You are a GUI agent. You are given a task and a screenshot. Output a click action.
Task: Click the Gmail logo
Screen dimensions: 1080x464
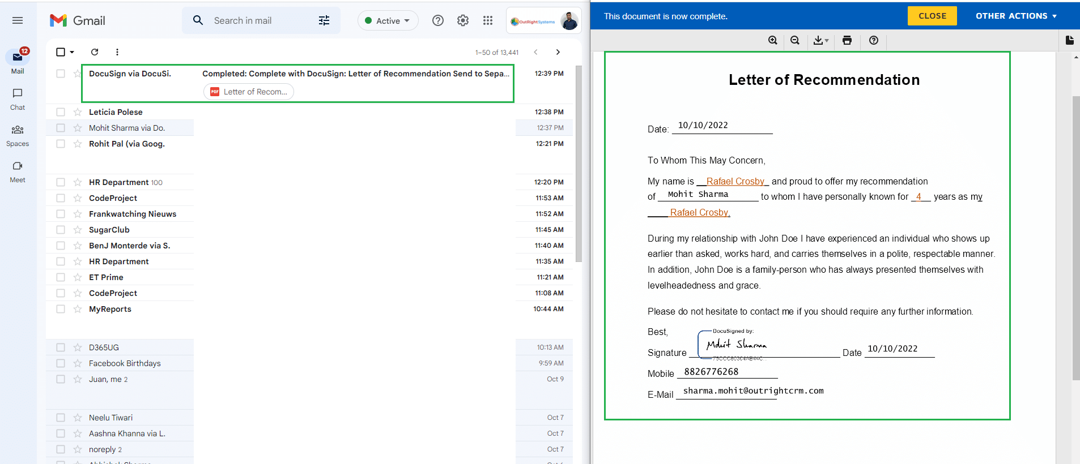pos(78,20)
